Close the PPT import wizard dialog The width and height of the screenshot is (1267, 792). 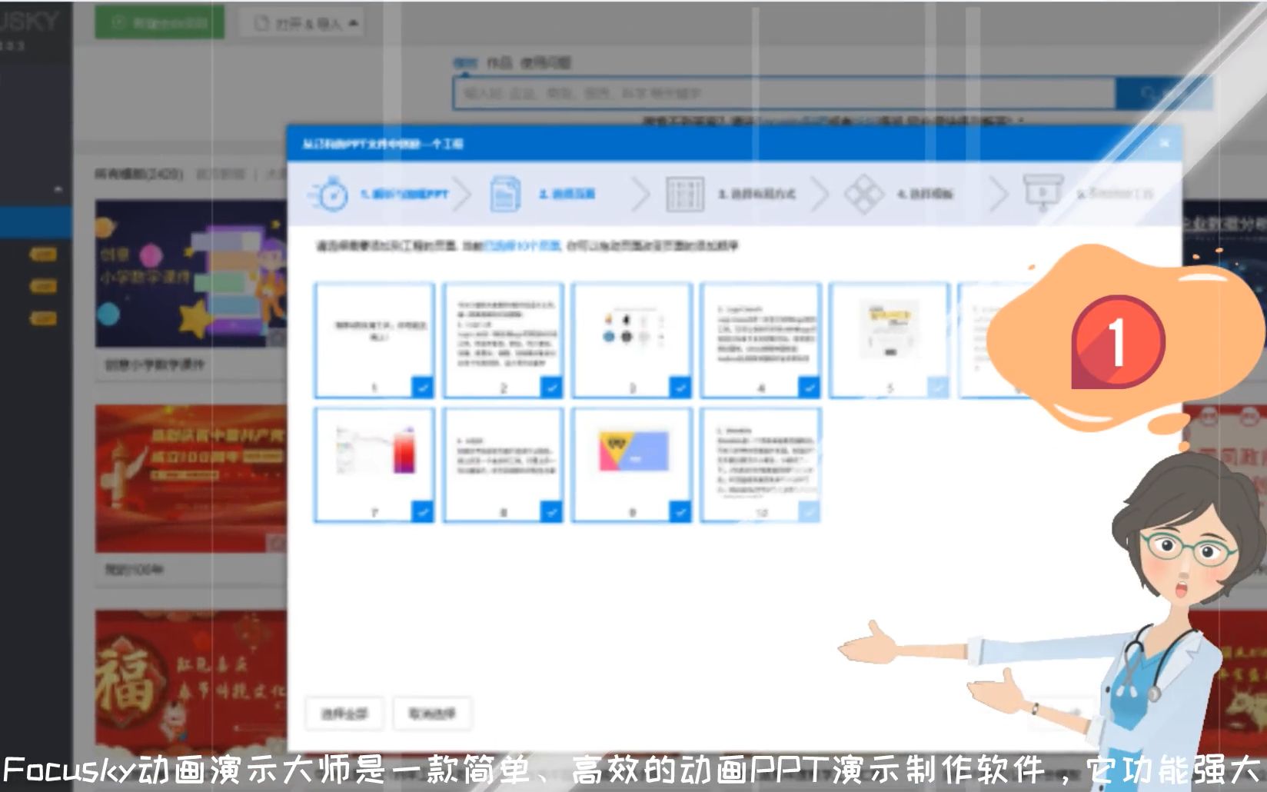pyautogui.click(x=1165, y=143)
